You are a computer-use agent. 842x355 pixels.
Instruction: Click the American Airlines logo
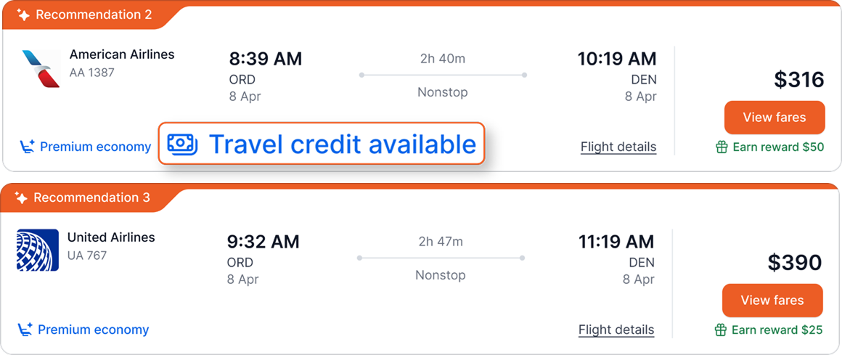pyautogui.click(x=41, y=68)
